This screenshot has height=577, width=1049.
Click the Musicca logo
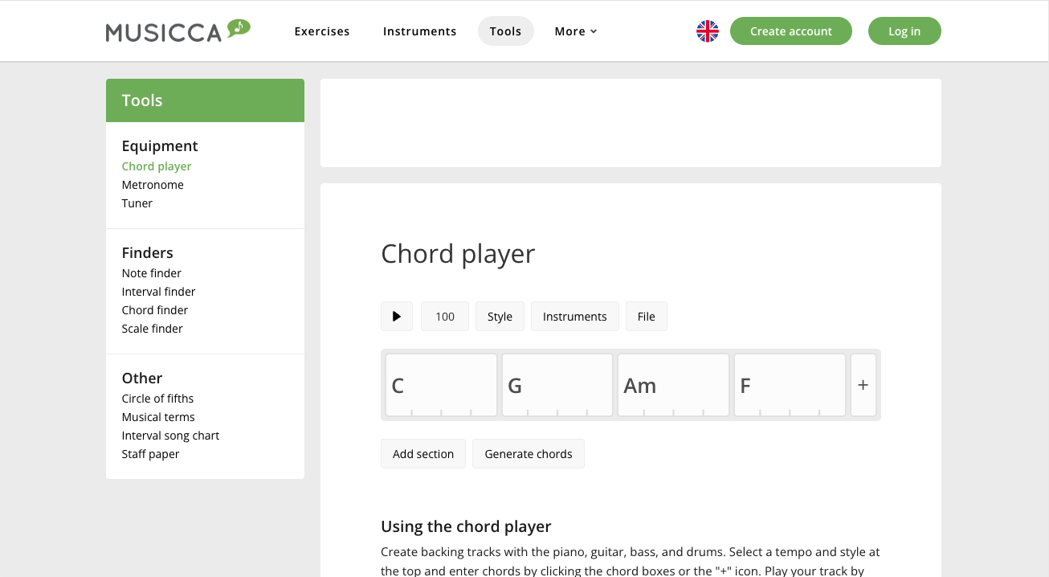click(178, 31)
